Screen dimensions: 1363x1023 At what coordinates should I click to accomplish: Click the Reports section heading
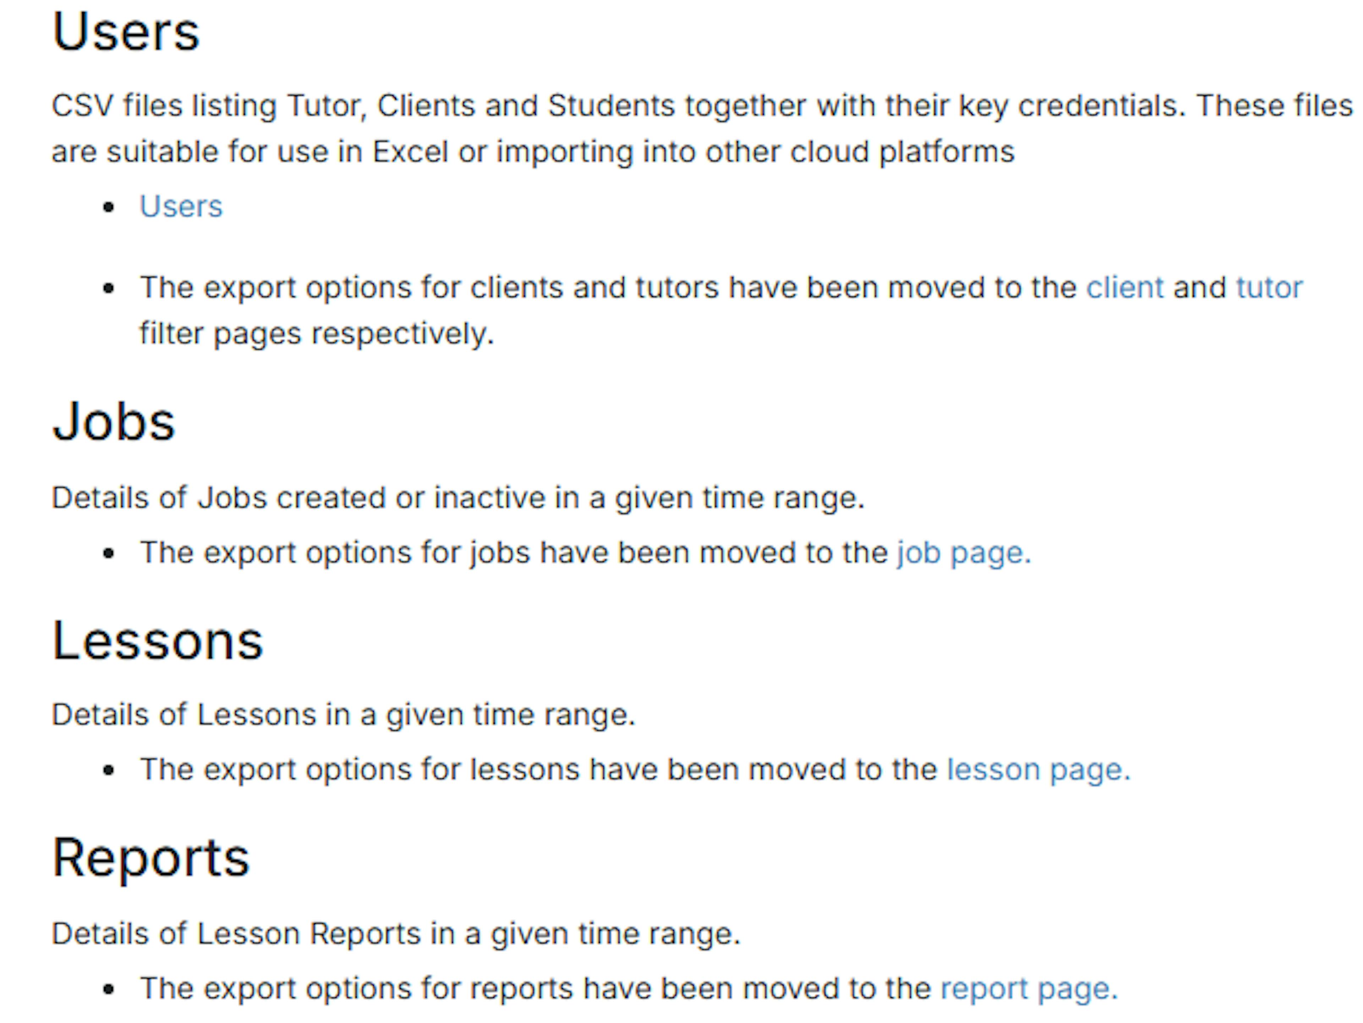click(151, 859)
